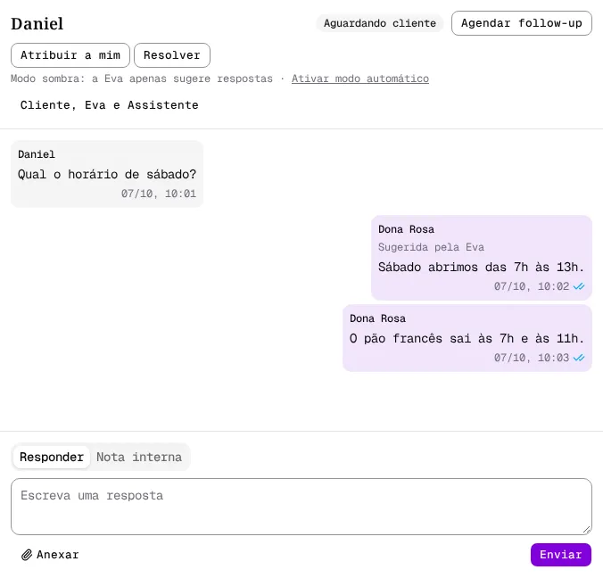Click the Aguardando cliente status badge
This screenshot has height=578, width=603.
click(380, 23)
